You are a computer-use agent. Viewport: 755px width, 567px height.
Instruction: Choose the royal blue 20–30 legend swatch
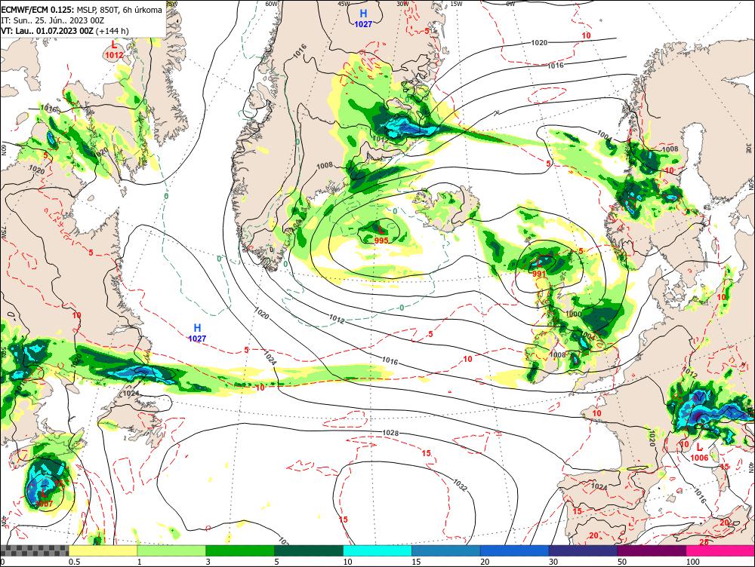[515, 550]
